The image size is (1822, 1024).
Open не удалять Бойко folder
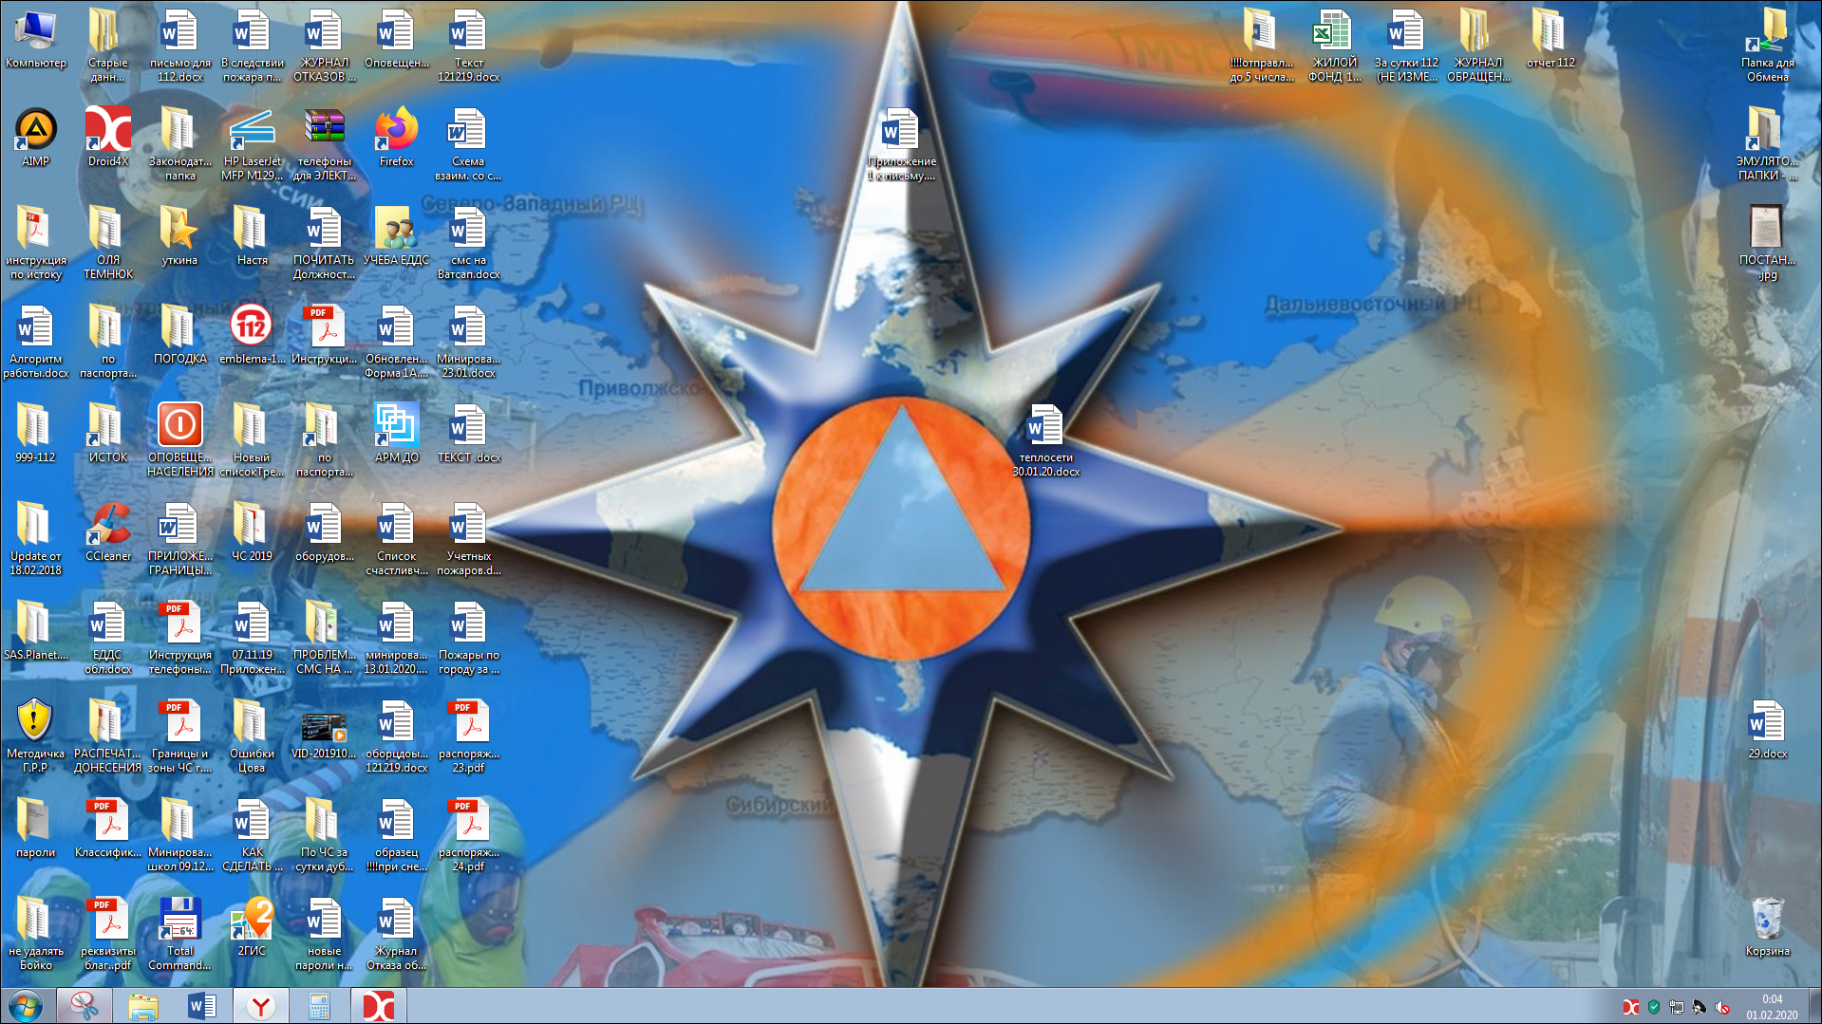click(x=36, y=934)
